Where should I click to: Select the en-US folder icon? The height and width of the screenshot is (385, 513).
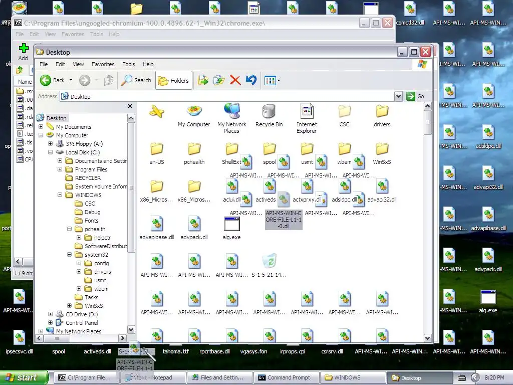[x=157, y=153]
